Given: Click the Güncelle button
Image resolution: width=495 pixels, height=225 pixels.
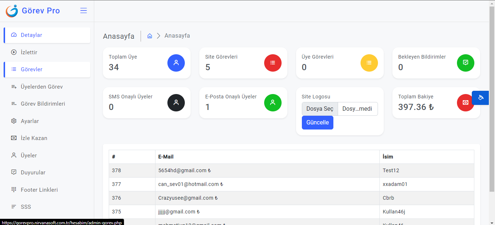Looking at the screenshot, I should click(x=317, y=123).
